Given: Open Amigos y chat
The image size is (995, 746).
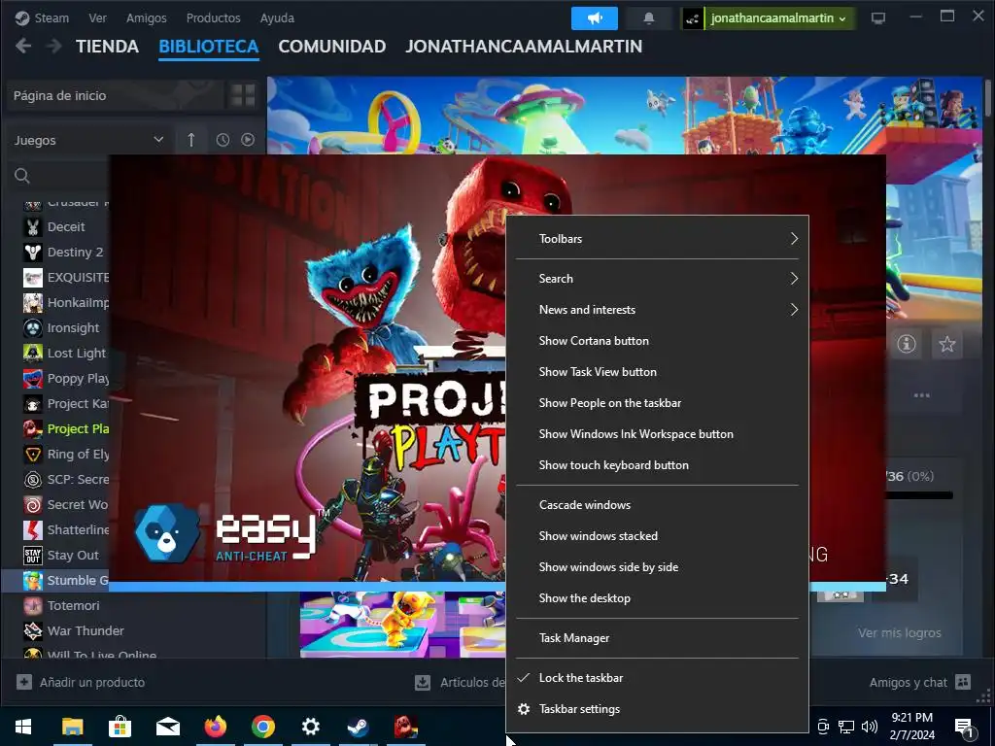Looking at the screenshot, I should pos(909,683).
